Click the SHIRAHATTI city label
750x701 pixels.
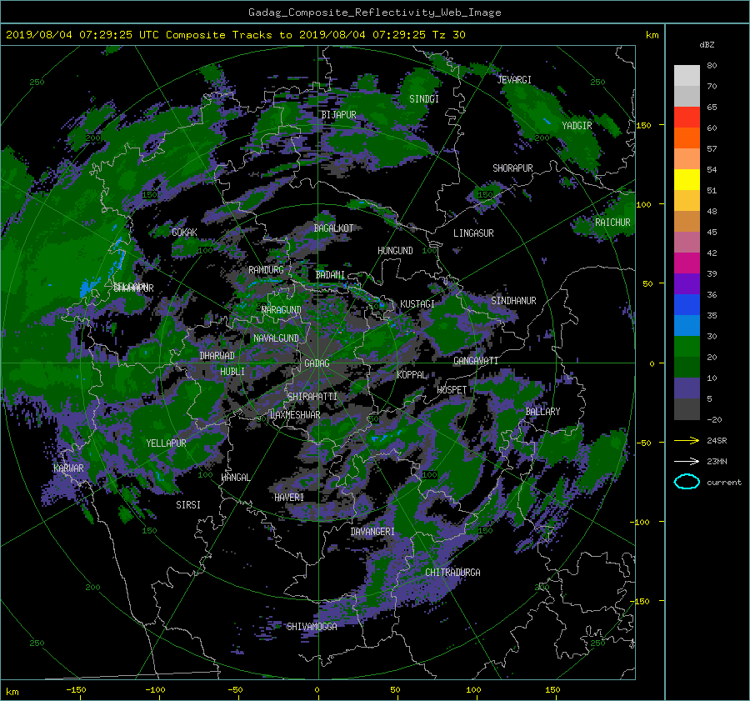pos(312,397)
